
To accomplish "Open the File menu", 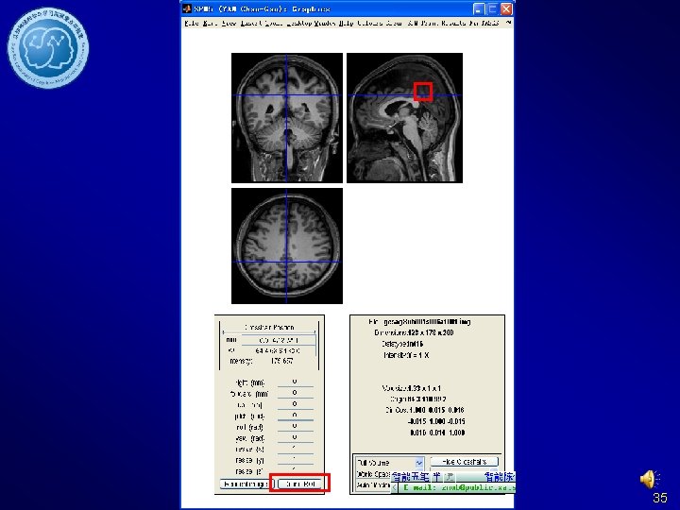I will (x=191, y=23).
